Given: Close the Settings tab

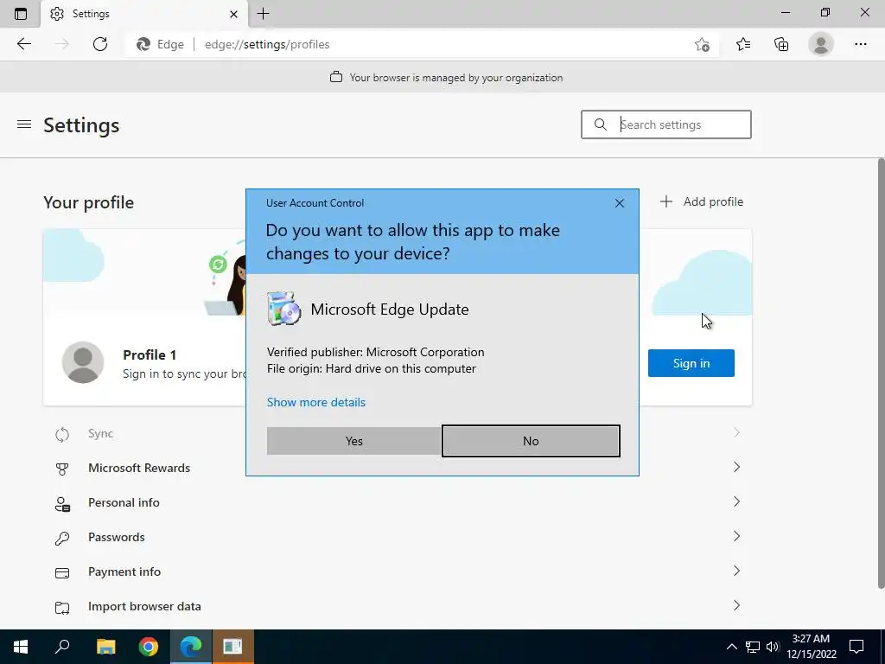Looking at the screenshot, I should (x=233, y=14).
